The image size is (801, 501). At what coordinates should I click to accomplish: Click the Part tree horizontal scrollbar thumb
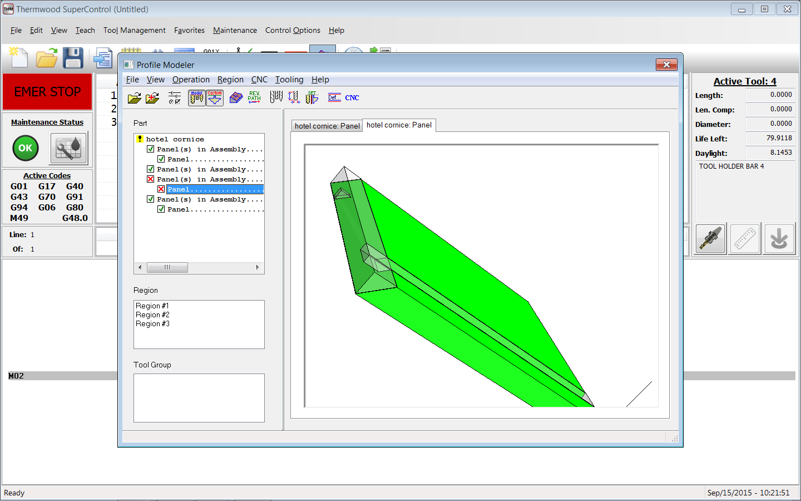click(167, 268)
